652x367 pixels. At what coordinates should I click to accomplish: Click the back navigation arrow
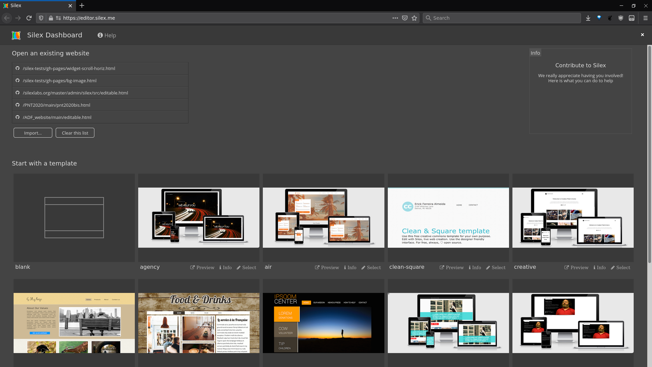pyautogui.click(x=7, y=18)
